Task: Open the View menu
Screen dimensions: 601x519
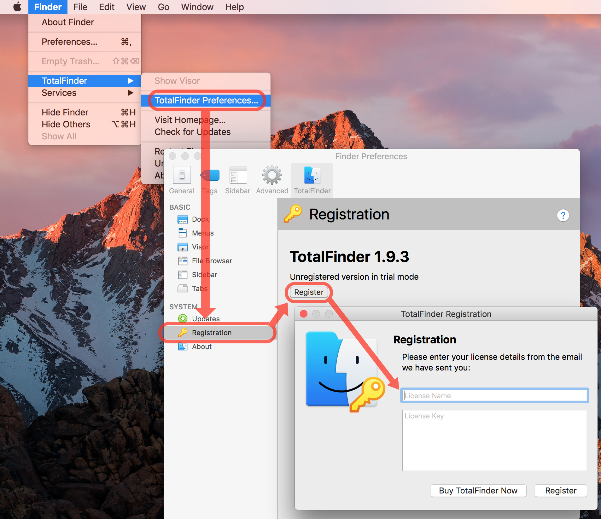Action: (136, 7)
